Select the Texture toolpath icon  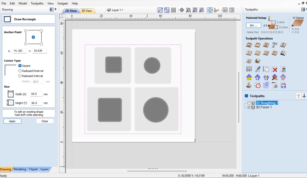[x=266, y=53]
